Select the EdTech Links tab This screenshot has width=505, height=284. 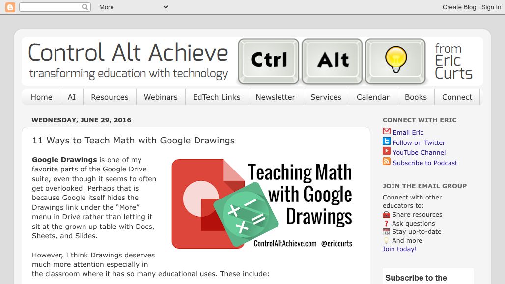pyautogui.click(x=217, y=97)
